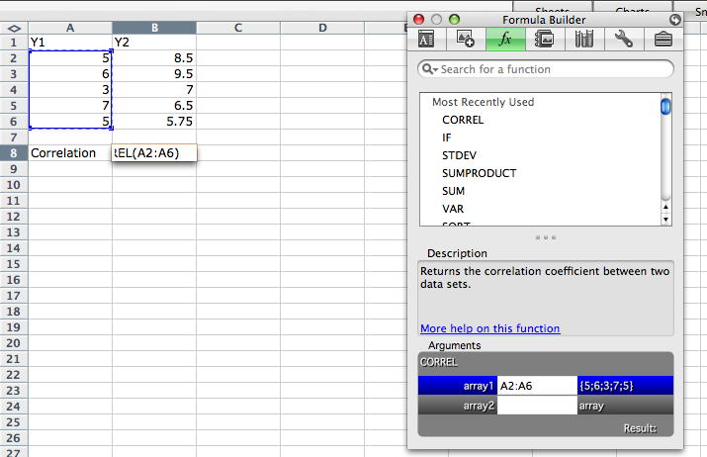Select column B header
This screenshot has height=457, width=707.
pyautogui.click(x=154, y=28)
